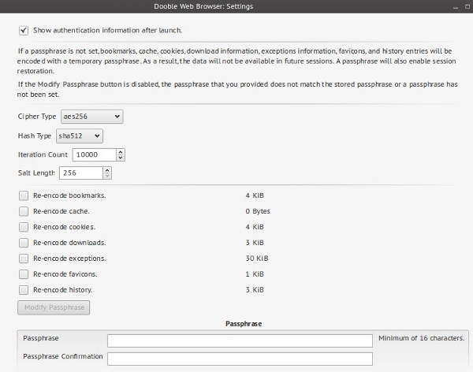The width and height of the screenshot is (473, 372).
Task: Open the Hash Type dropdown
Action: point(80,136)
